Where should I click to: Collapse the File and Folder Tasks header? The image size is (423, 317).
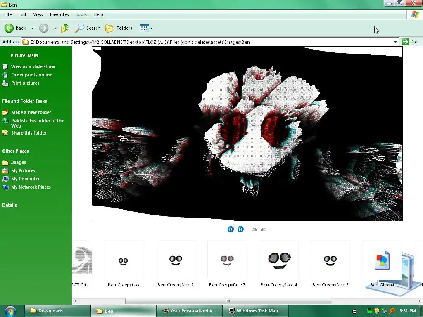(x=24, y=101)
